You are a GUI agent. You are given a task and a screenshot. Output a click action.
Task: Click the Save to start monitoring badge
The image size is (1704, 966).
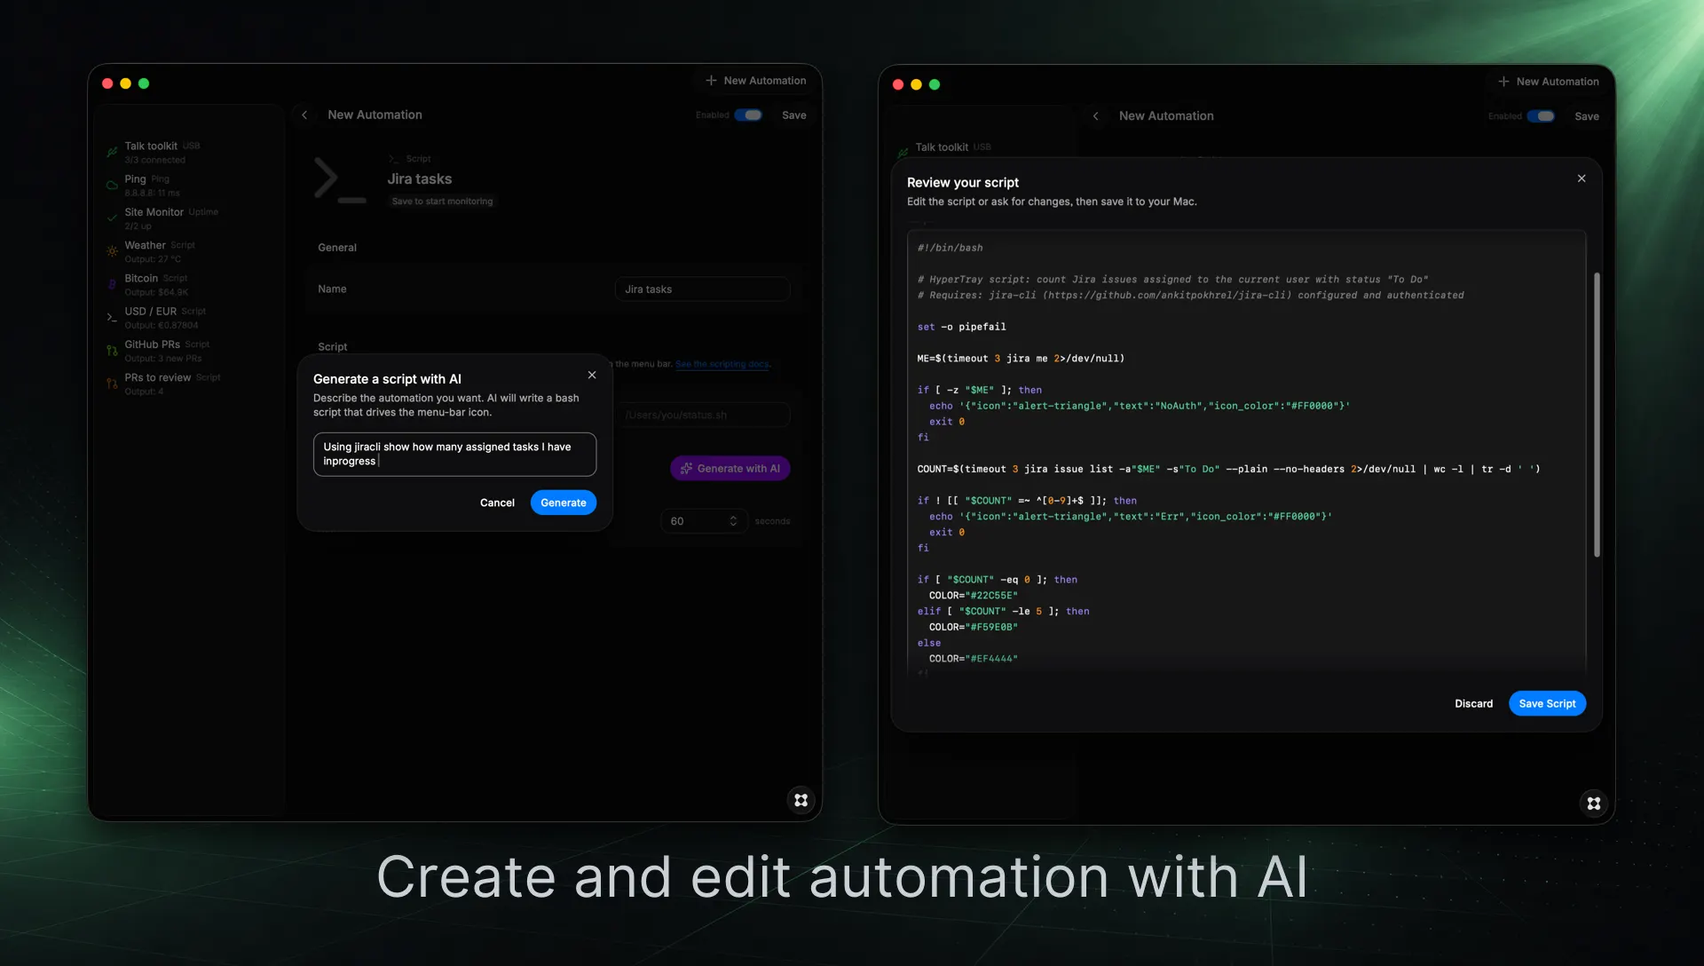tap(442, 202)
